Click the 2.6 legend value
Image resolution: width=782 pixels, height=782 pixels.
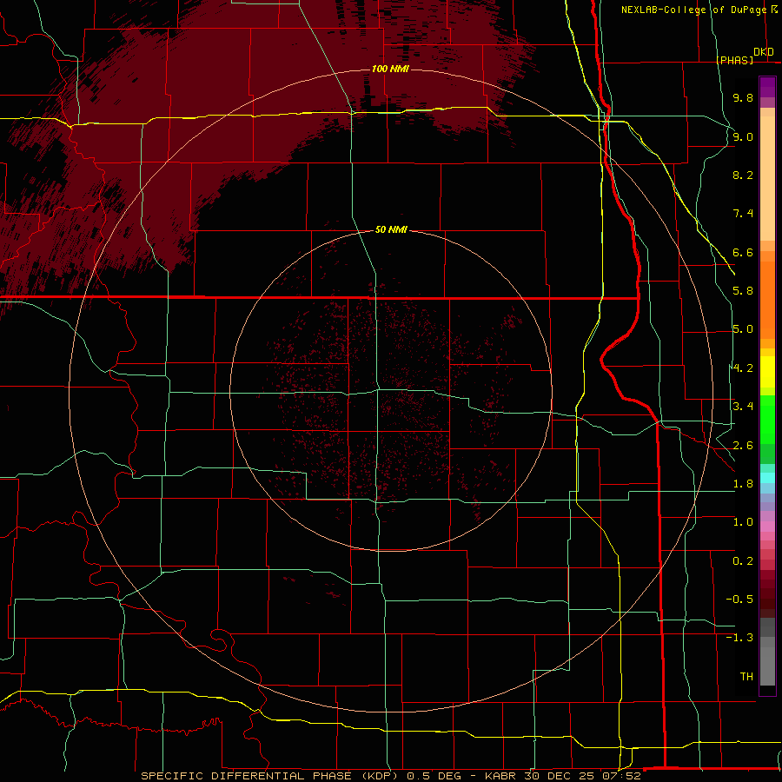[743, 446]
